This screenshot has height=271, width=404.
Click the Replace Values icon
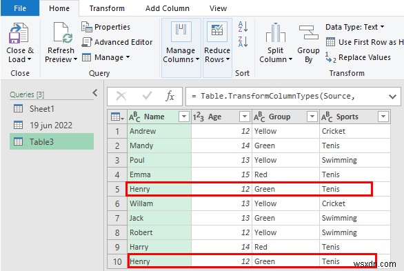pos(330,57)
